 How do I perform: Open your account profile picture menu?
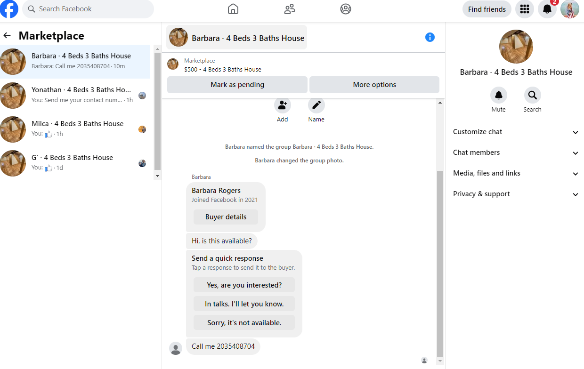click(570, 9)
